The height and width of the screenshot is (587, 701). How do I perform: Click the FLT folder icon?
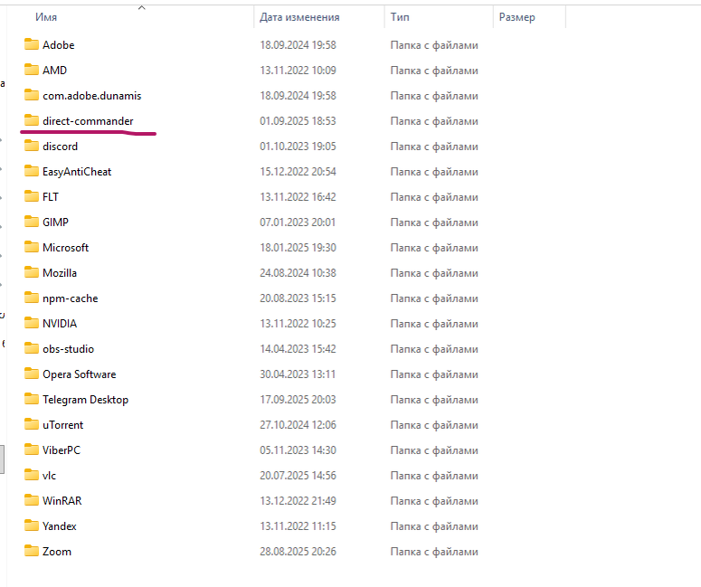32,196
